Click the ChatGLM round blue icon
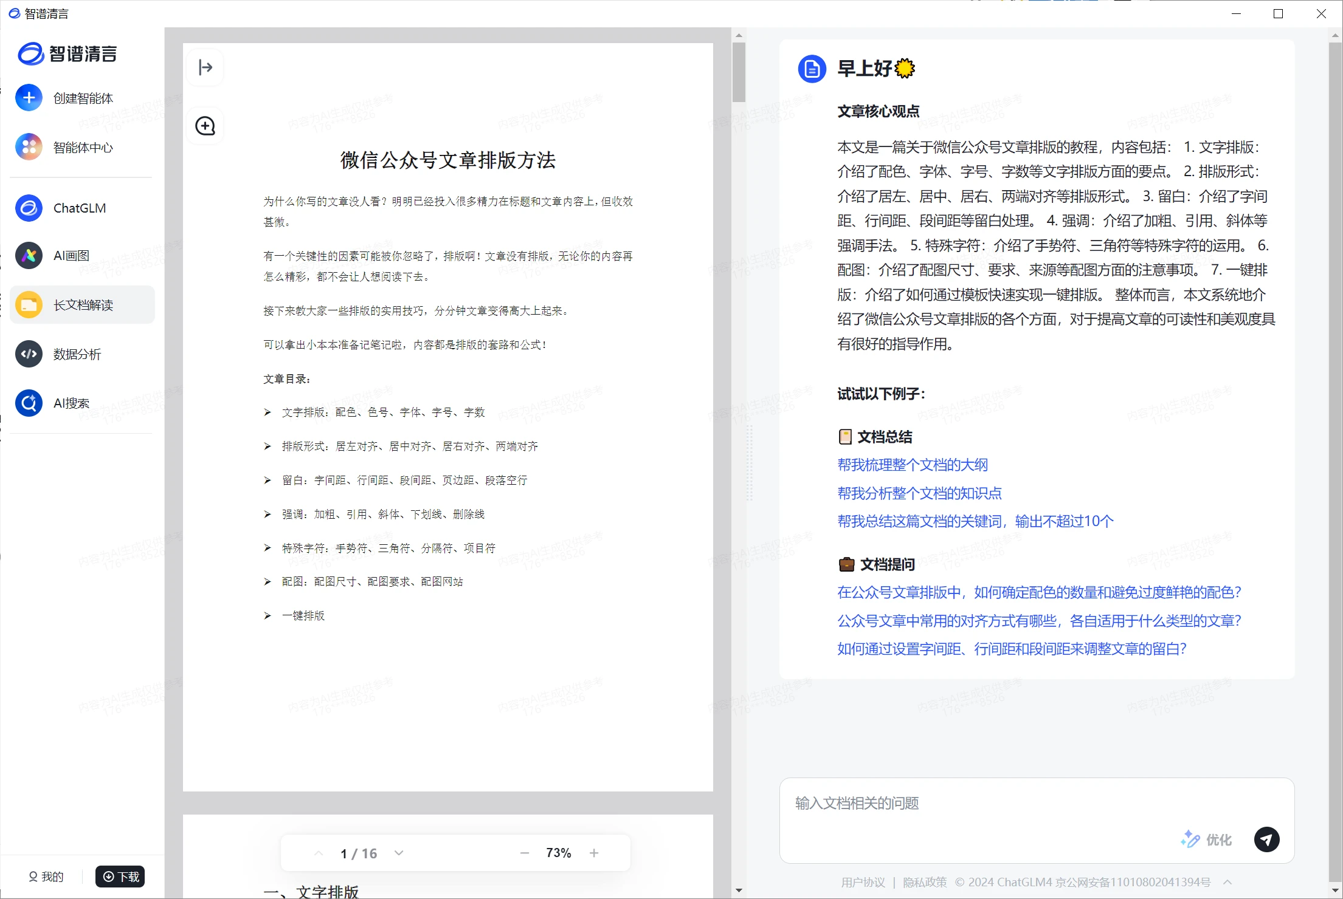 coord(29,208)
